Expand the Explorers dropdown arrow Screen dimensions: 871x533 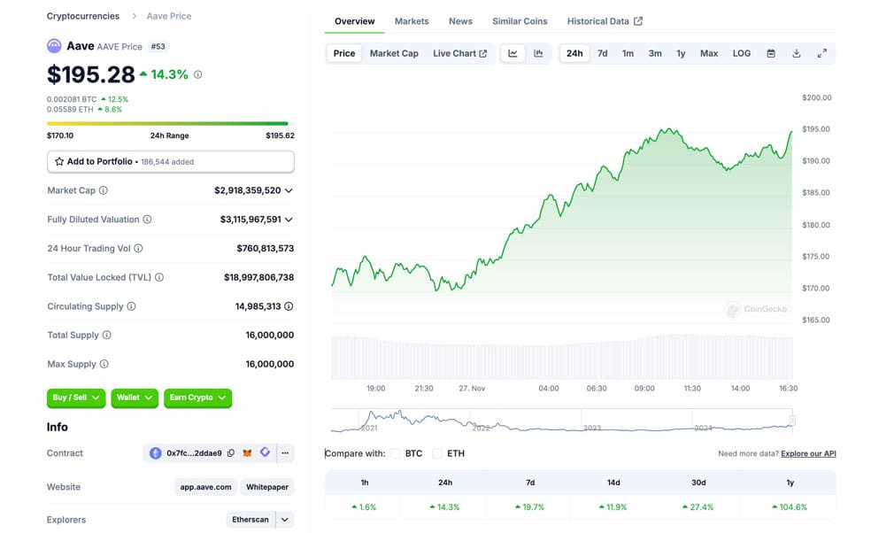285,520
